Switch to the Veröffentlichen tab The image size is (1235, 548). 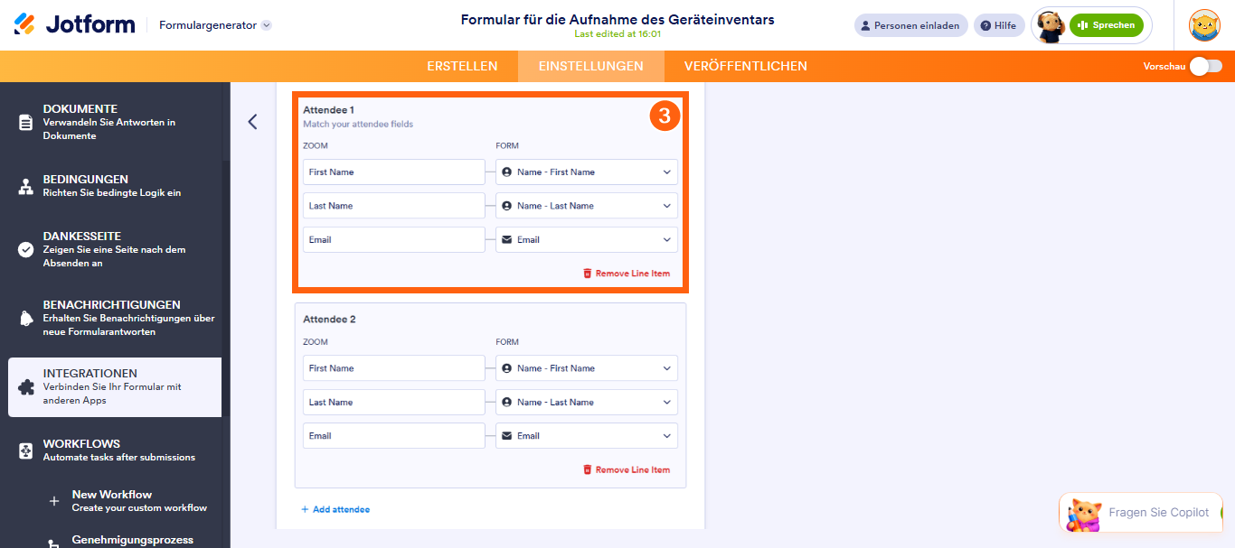point(746,66)
